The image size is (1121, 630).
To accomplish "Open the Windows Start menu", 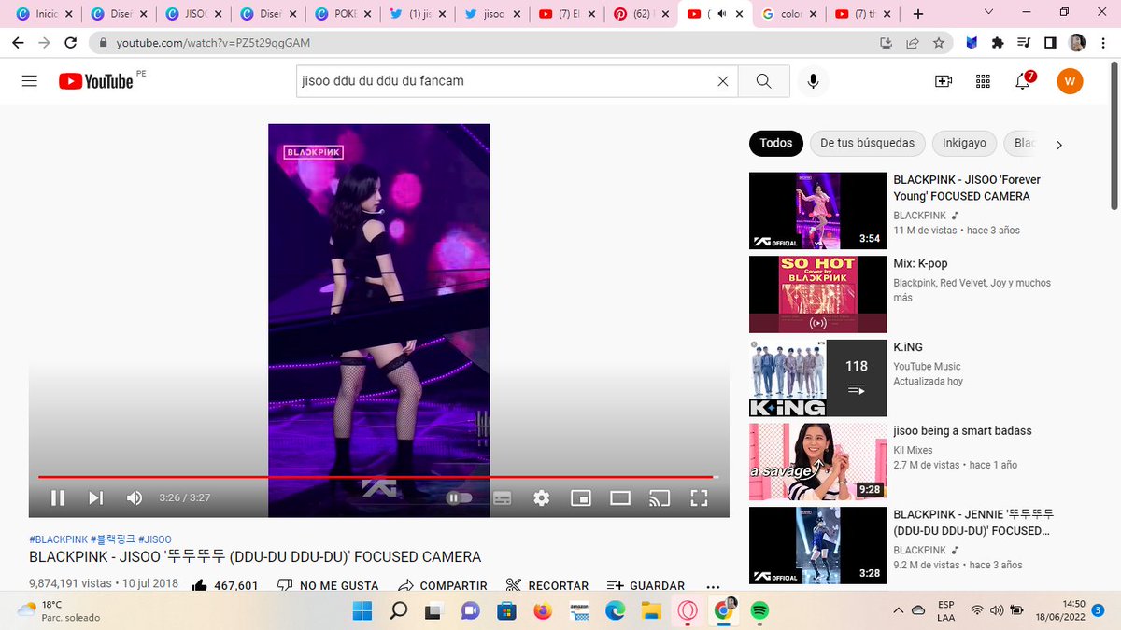I will pos(362,610).
